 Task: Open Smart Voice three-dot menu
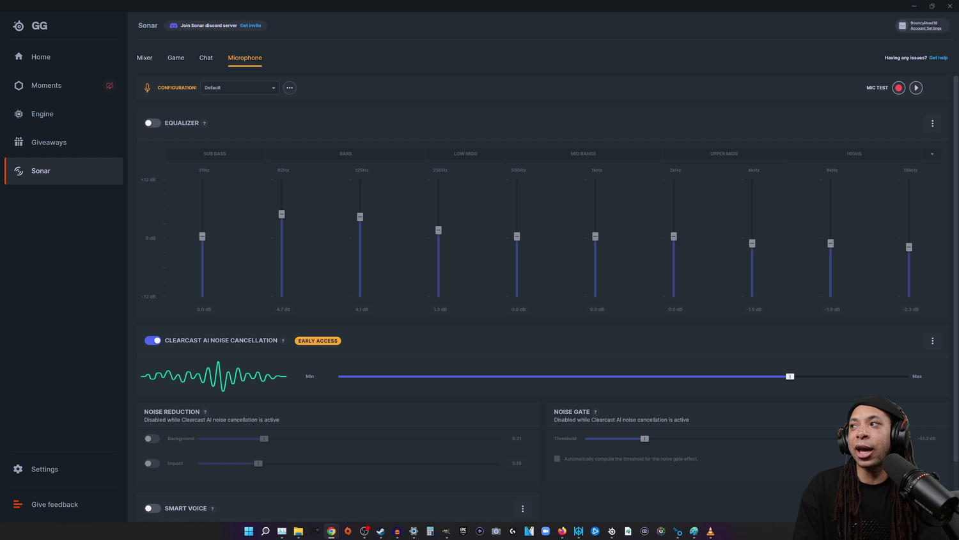[522, 509]
